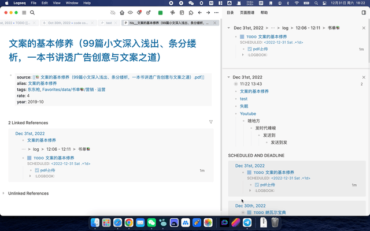Uncheck pdf上传 under Scheduled and Deadline
Viewport: 370px width, 231px height.
point(257,185)
